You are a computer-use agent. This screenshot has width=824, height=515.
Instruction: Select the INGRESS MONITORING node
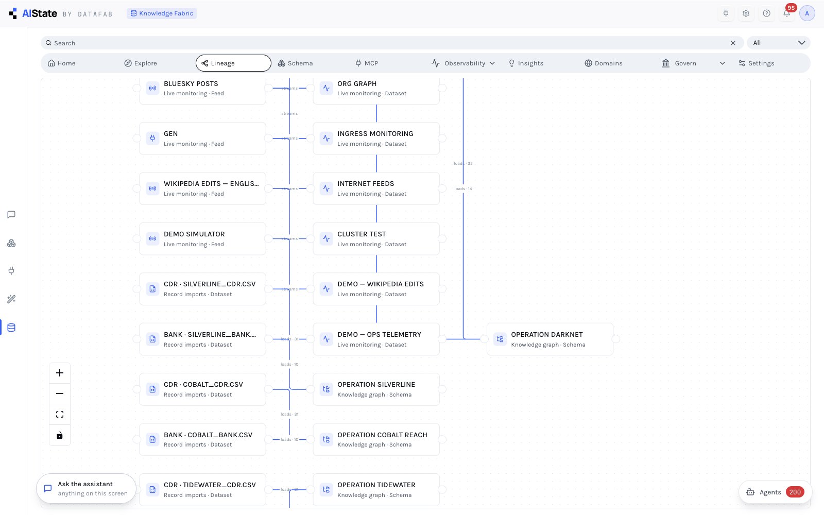[376, 138]
